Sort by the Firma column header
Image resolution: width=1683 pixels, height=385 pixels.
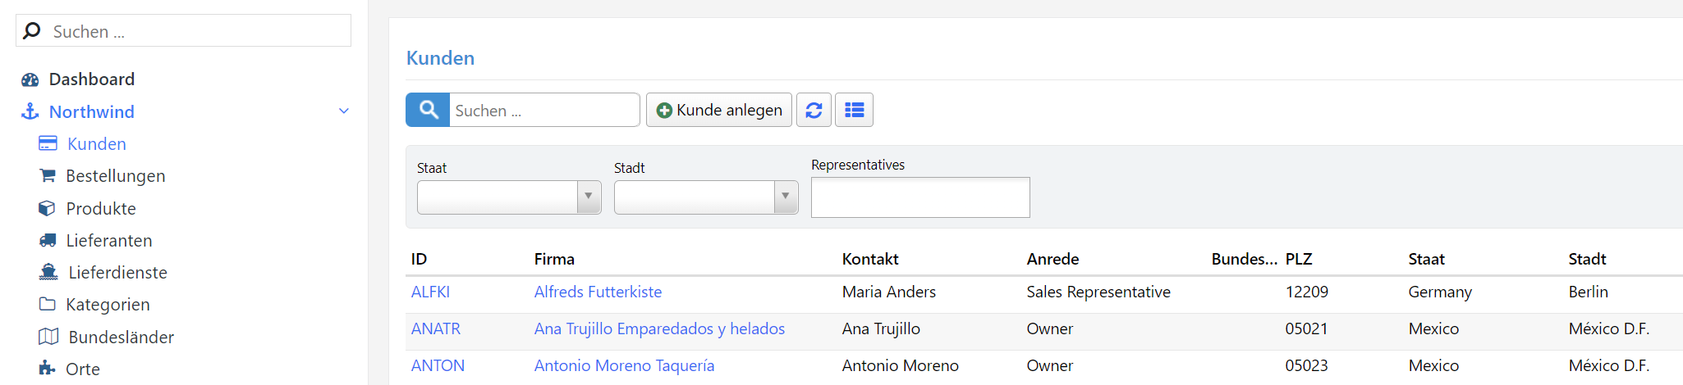click(554, 259)
